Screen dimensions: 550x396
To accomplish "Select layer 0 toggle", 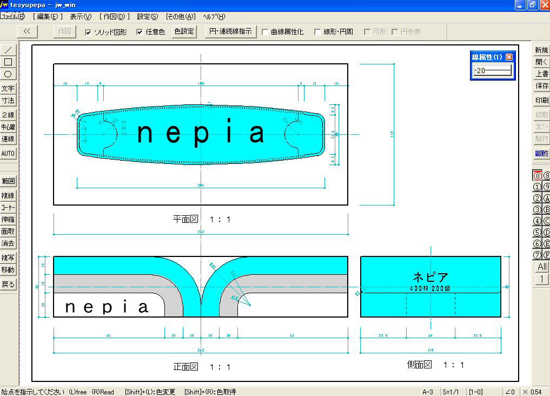I will coord(537,175).
